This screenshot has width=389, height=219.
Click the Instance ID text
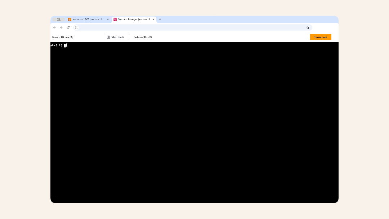point(143,37)
